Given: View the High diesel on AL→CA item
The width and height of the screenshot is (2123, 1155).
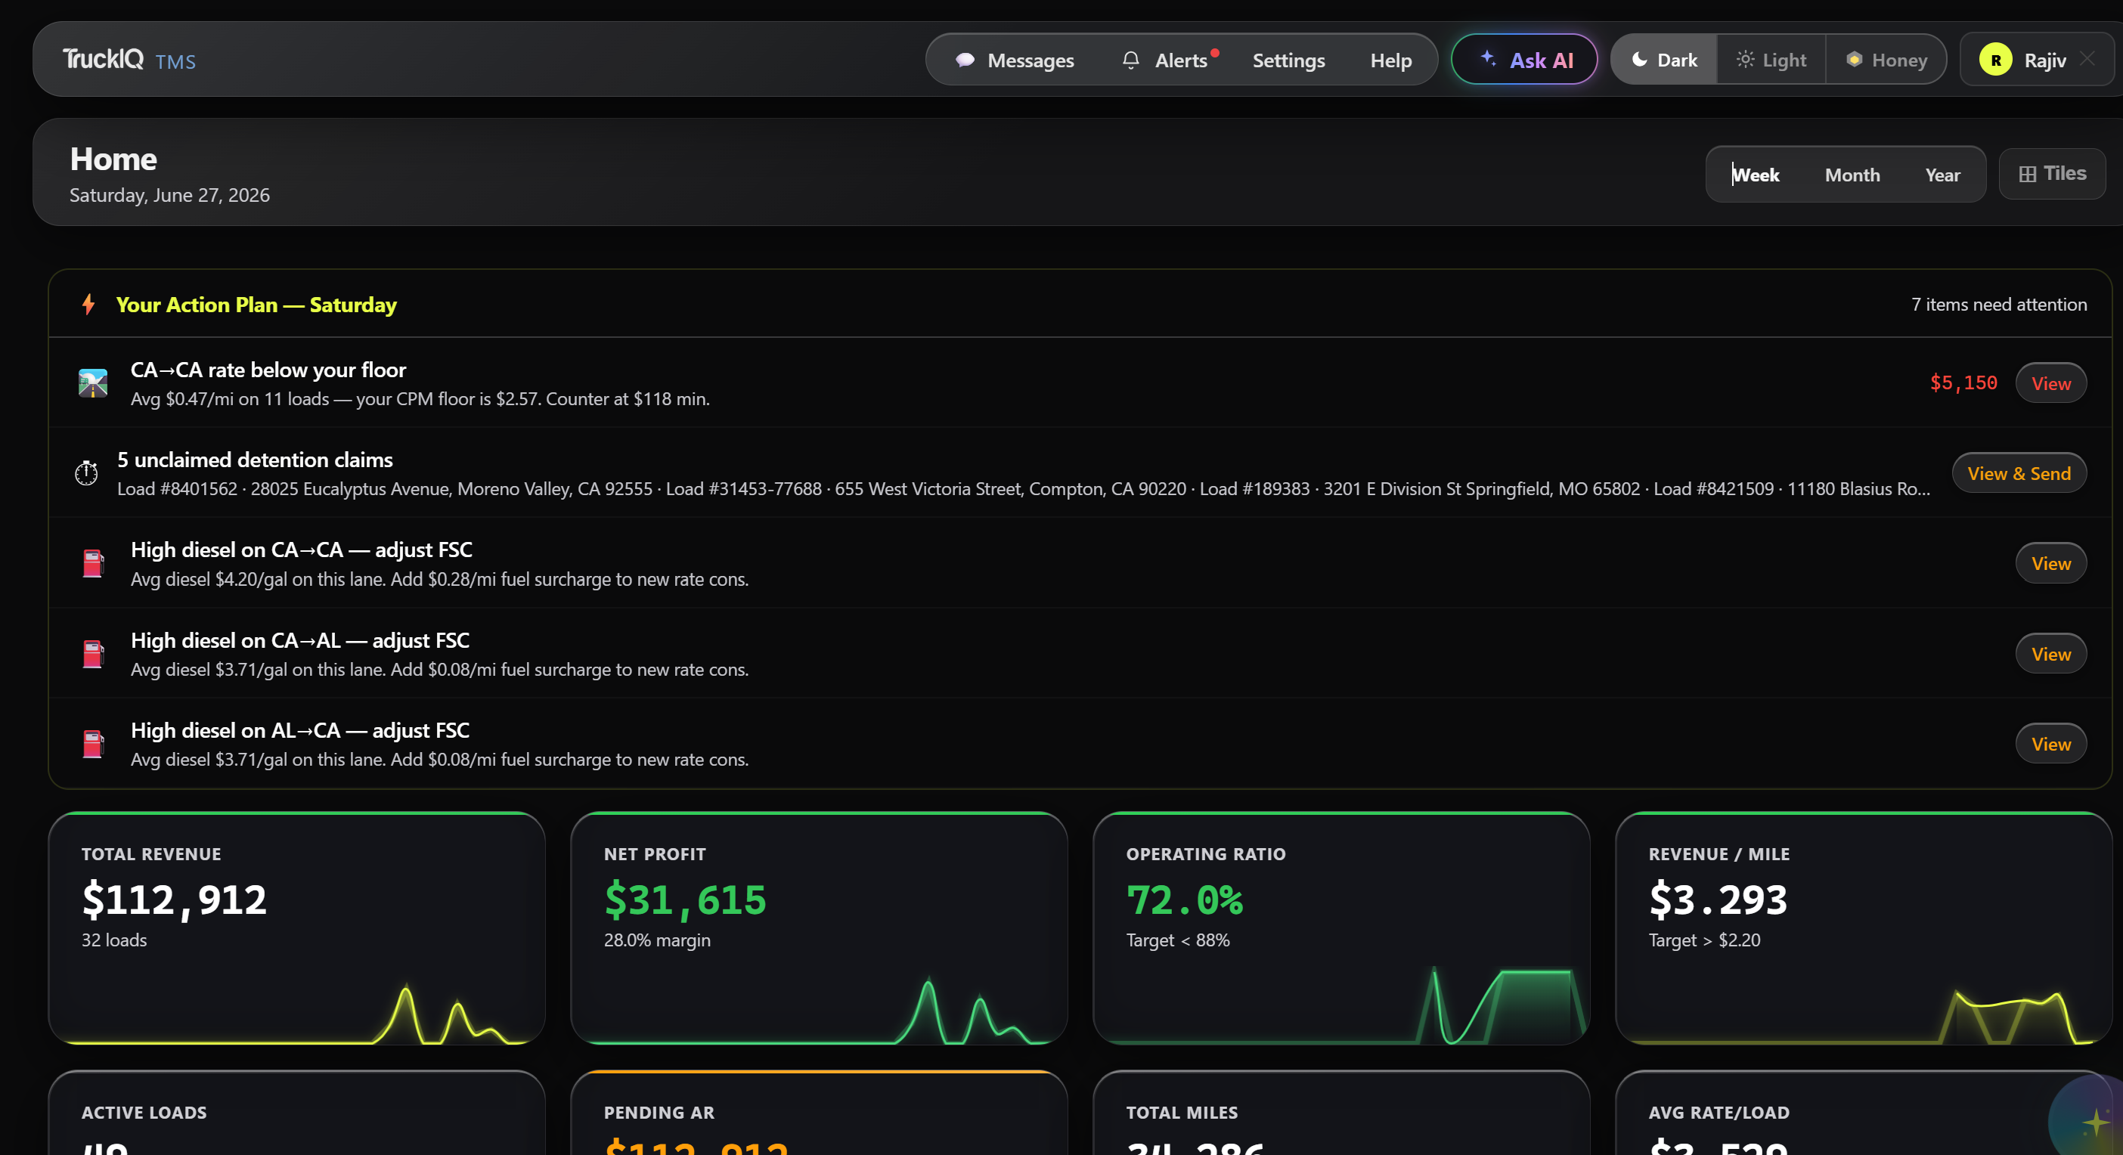Looking at the screenshot, I should [x=2050, y=744].
